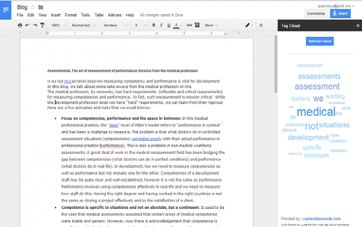Open the Edit menu
362x227 pixels.
(x=31, y=15)
